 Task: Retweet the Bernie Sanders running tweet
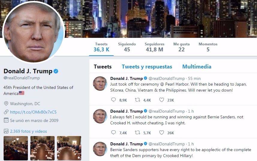[x=137, y=132]
